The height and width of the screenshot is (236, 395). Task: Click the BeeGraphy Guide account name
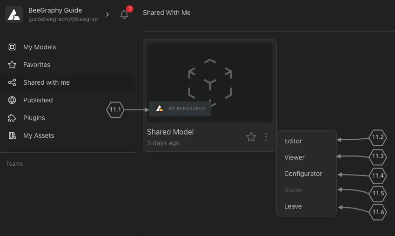click(55, 10)
